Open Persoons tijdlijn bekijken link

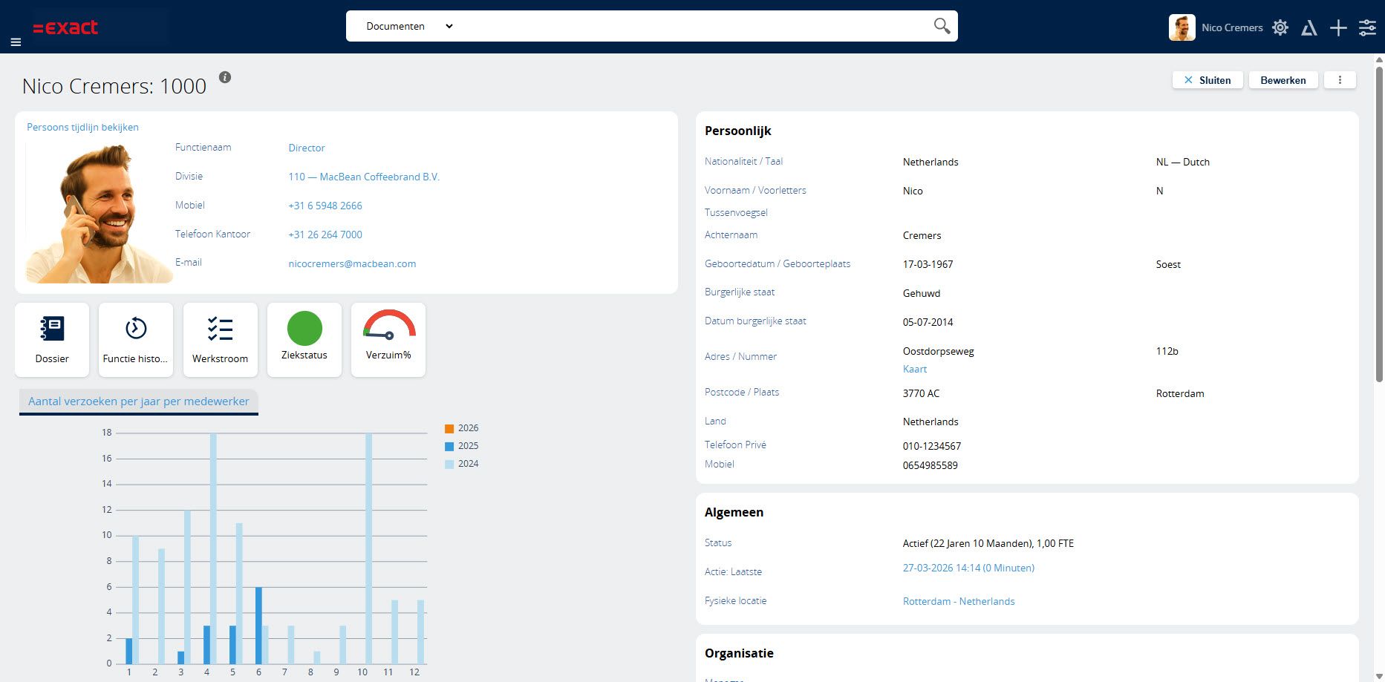[x=82, y=127]
